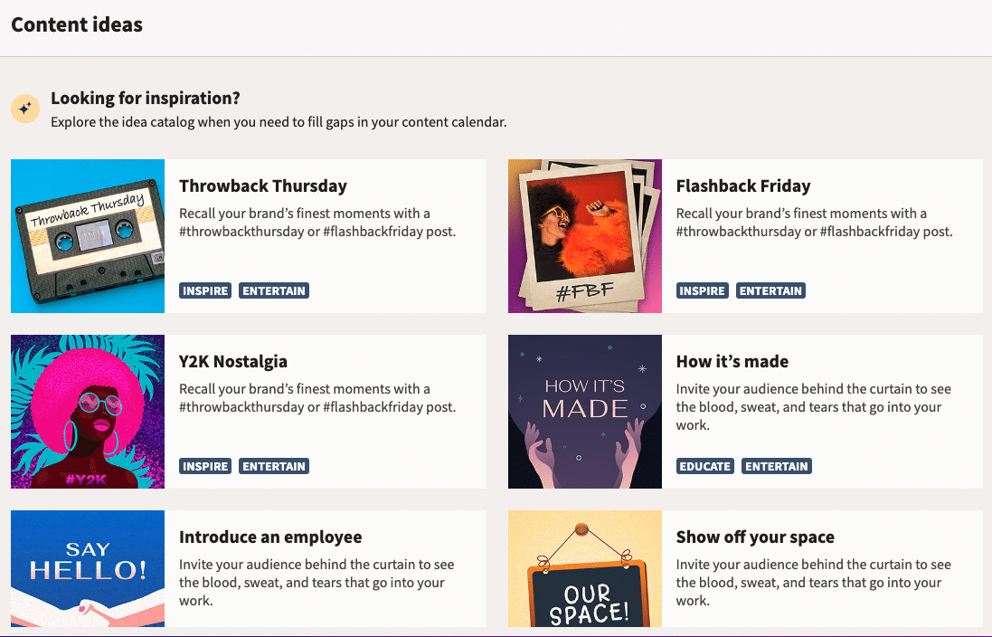
Task: Open the Say Hello employee thumbnail
Action: pyautogui.click(x=88, y=569)
